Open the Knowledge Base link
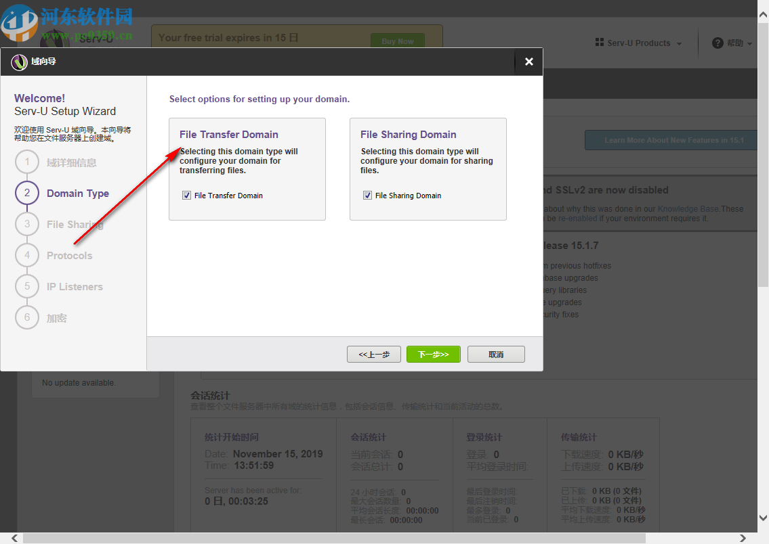This screenshot has height=544, width=769. coord(688,209)
